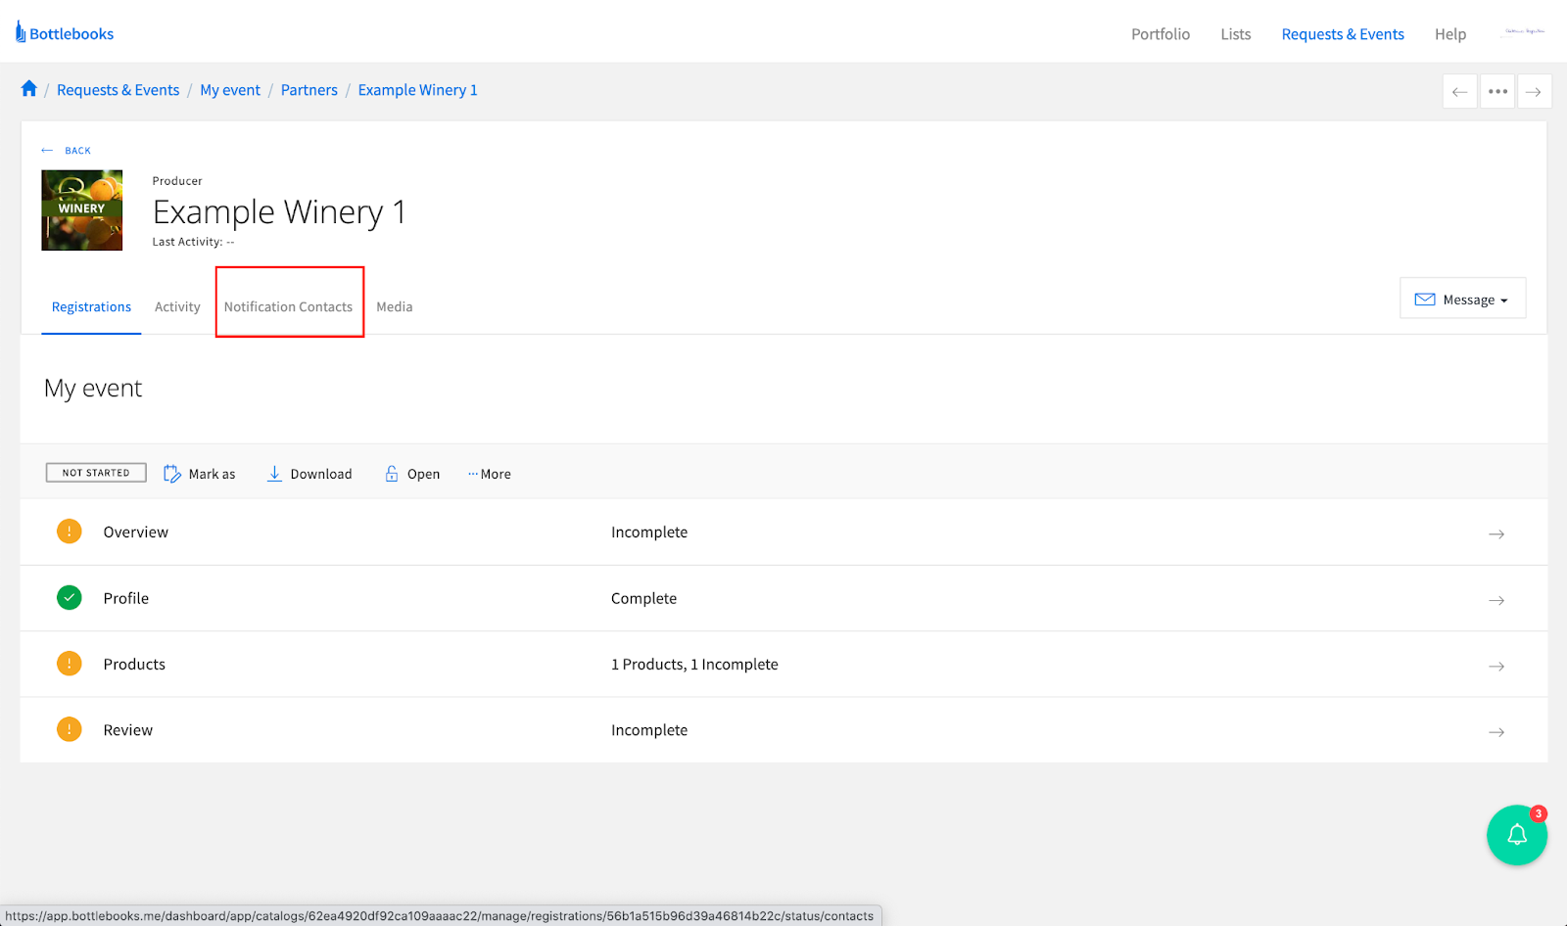Open Lists in top navigation

[x=1236, y=34]
